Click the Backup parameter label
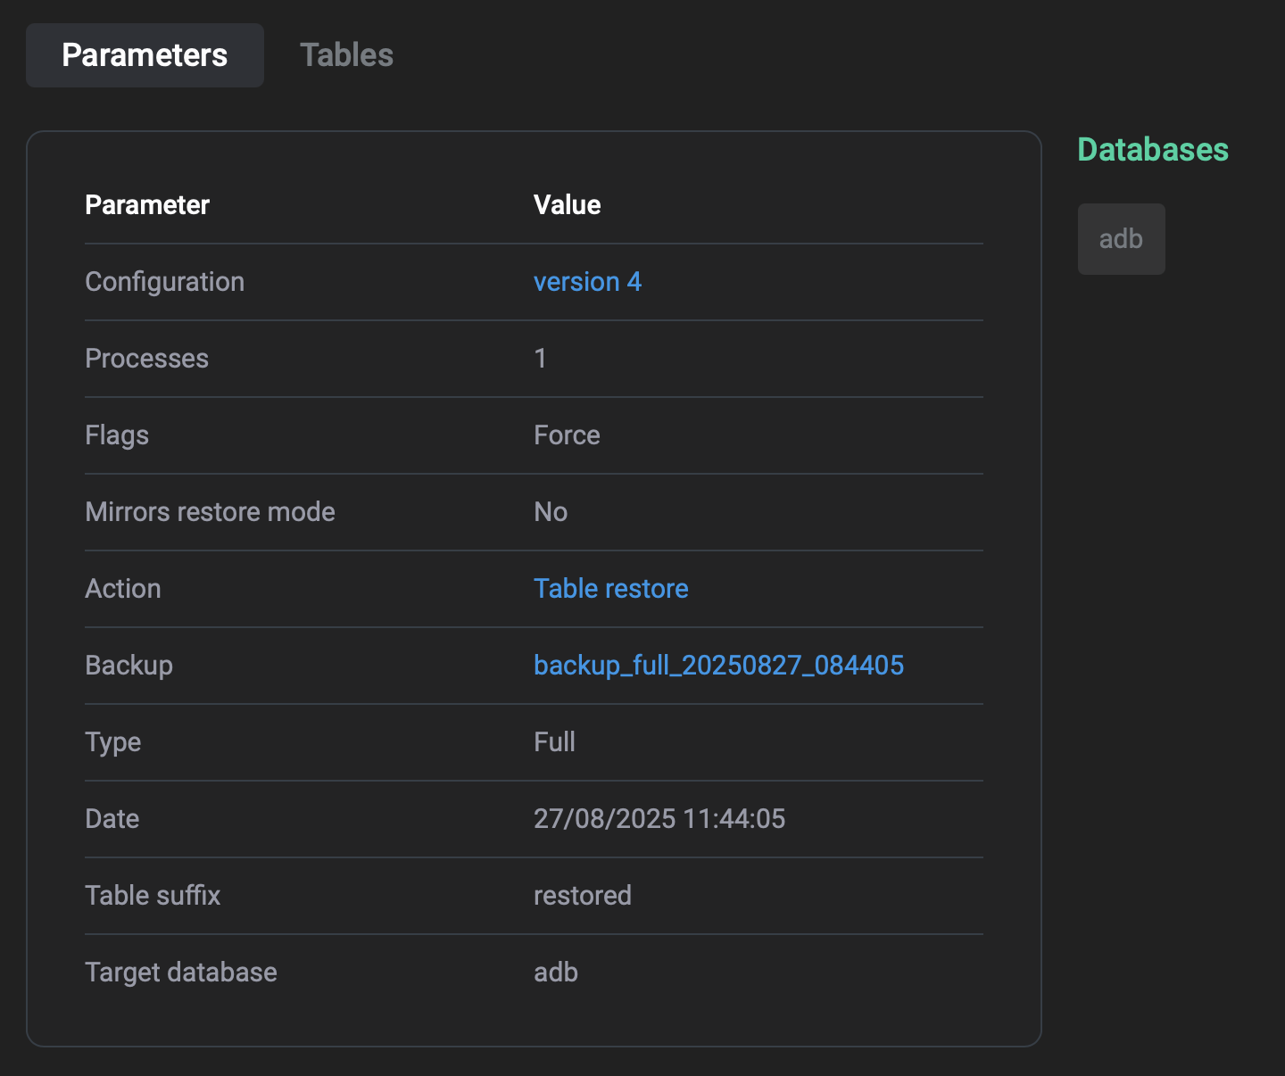This screenshot has width=1285, height=1076. point(128,665)
